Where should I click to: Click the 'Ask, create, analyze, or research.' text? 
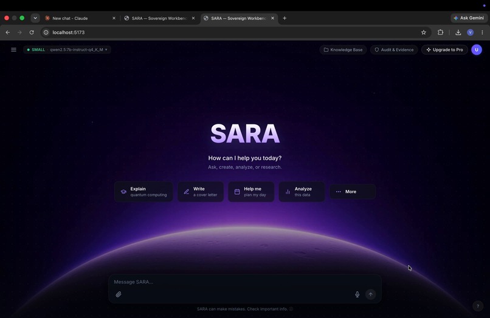tap(245, 167)
